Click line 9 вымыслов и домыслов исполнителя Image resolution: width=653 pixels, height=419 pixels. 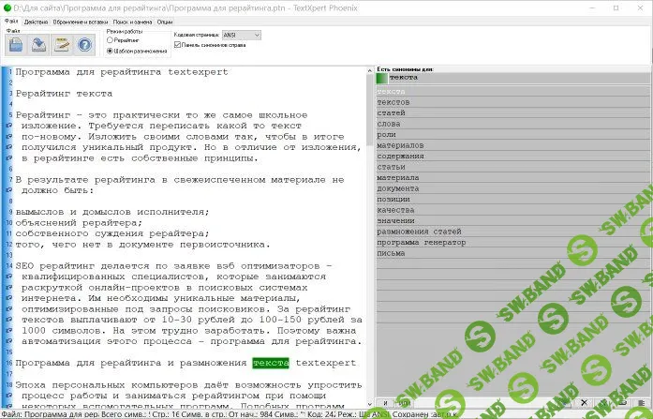coord(112,212)
